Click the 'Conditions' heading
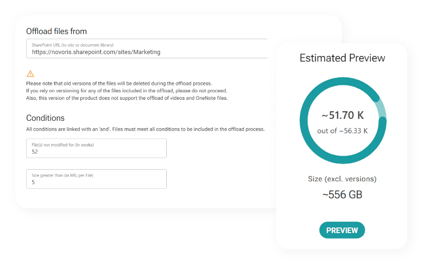 pos(45,118)
